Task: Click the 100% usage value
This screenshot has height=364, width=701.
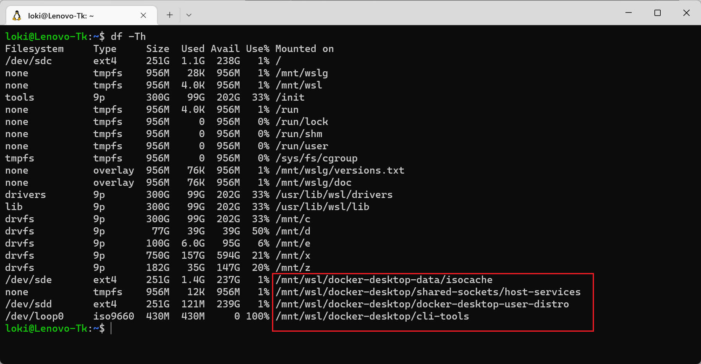Action: pyautogui.click(x=257, y=316)
